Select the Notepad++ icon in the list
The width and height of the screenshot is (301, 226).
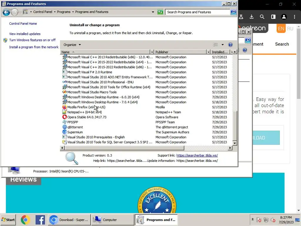tap(64, 112)
